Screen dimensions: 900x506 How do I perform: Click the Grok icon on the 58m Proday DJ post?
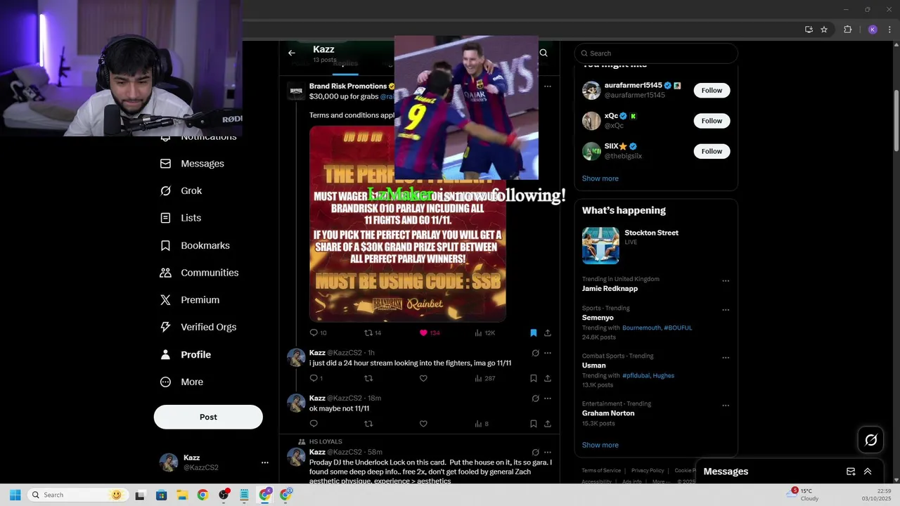tap(535, 452)
